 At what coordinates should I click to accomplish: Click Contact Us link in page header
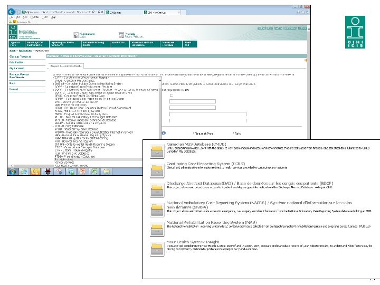[290, 28]
